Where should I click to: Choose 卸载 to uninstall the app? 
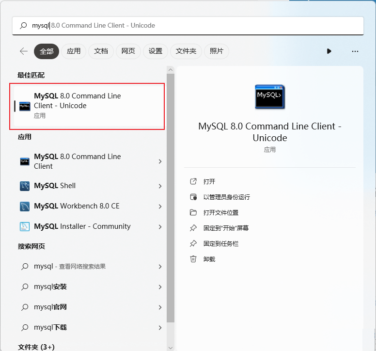pyautogui.click(x=209, y=259)
